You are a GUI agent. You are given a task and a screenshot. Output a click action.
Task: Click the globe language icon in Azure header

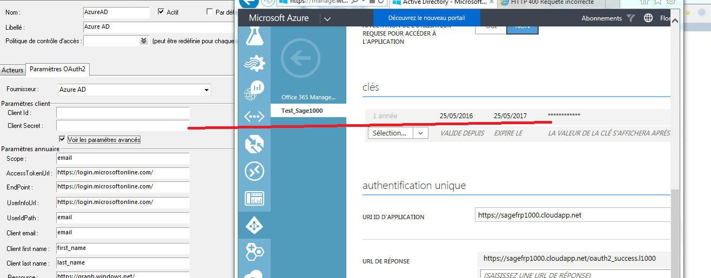pyautogui.click(x=648, y=18)
